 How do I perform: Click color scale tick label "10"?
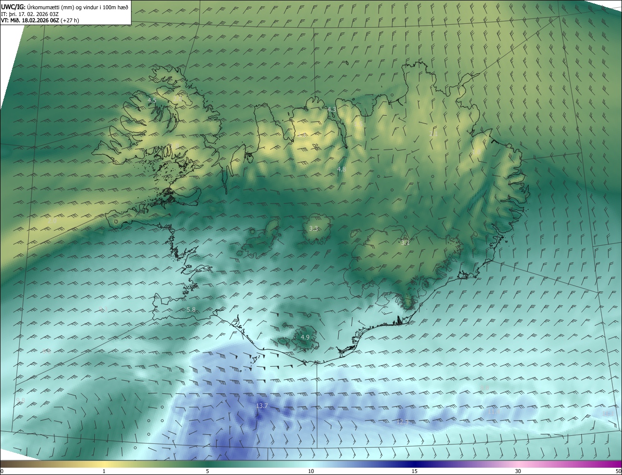(311, 472)
